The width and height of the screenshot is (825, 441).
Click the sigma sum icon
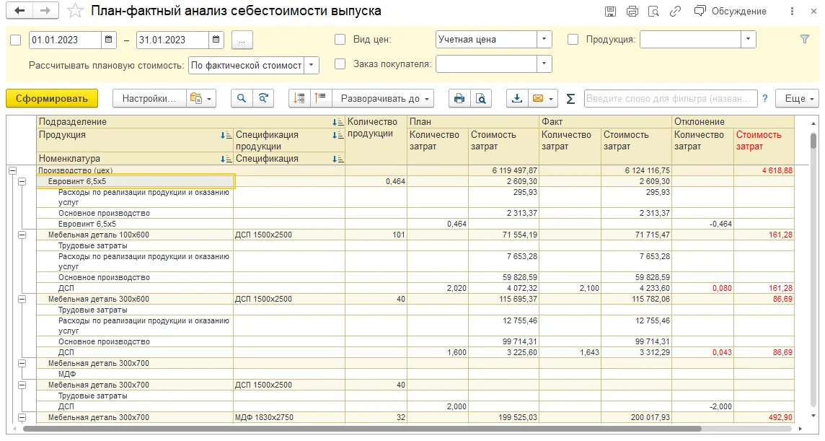570,99
